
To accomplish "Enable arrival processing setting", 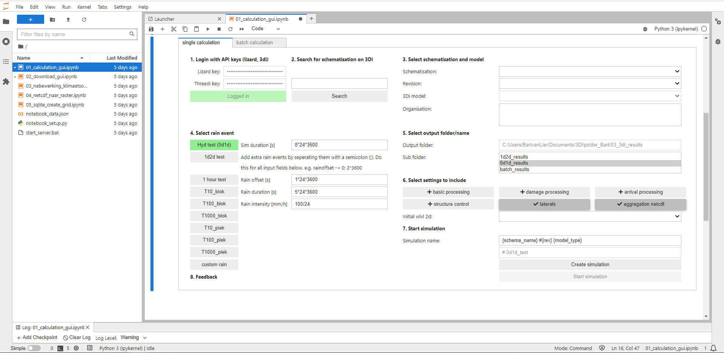I will pos(640,192).
